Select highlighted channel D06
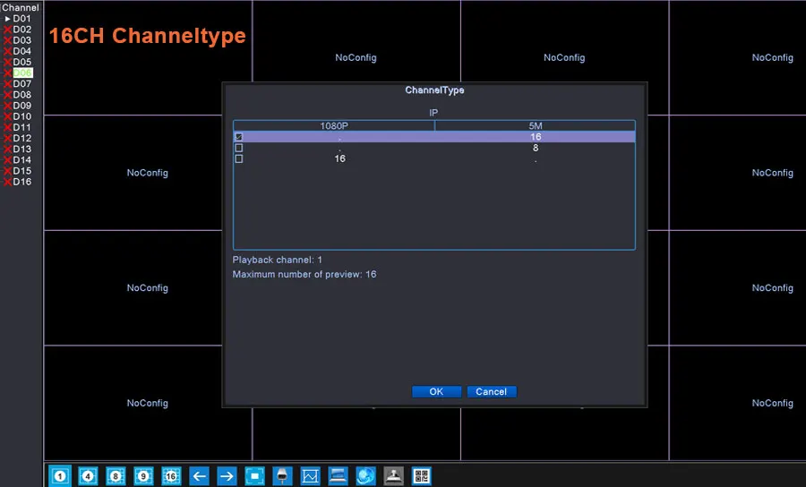The image size is (806, 487). (x=22, y=73)
